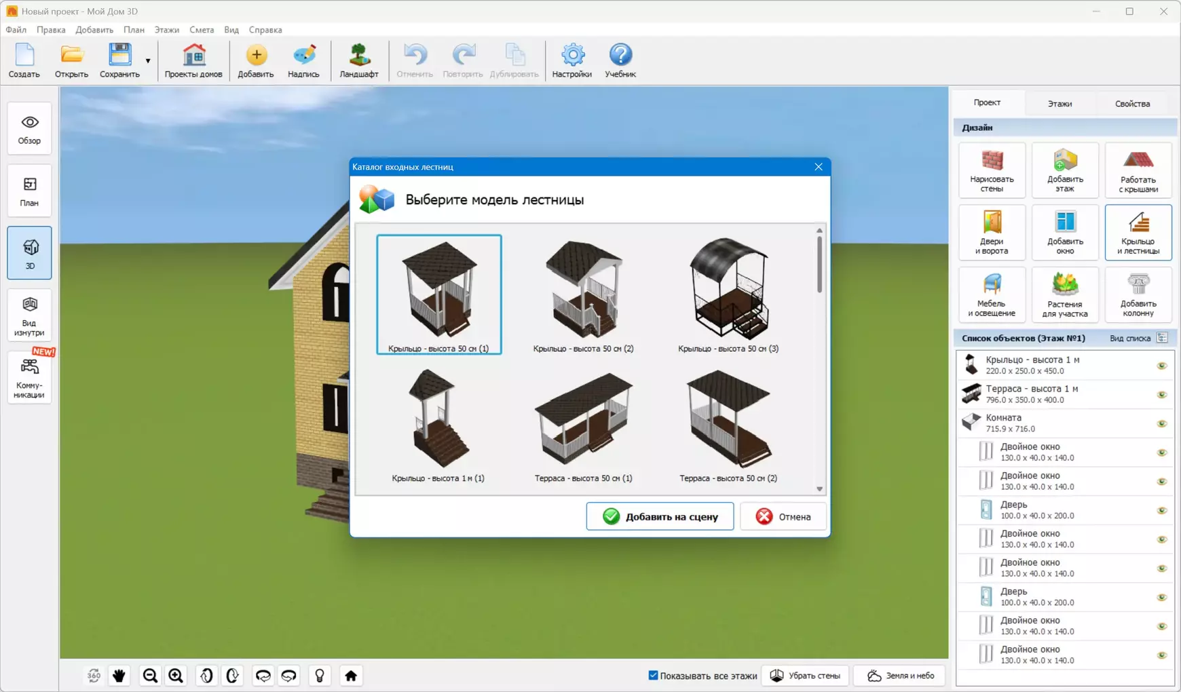The image size is (1181, 692).
Task: Click the catalog scrollbar down arrow
Action: (819, 488)
